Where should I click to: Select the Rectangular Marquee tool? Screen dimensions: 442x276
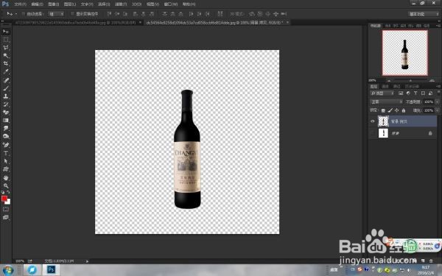[6, 40]
